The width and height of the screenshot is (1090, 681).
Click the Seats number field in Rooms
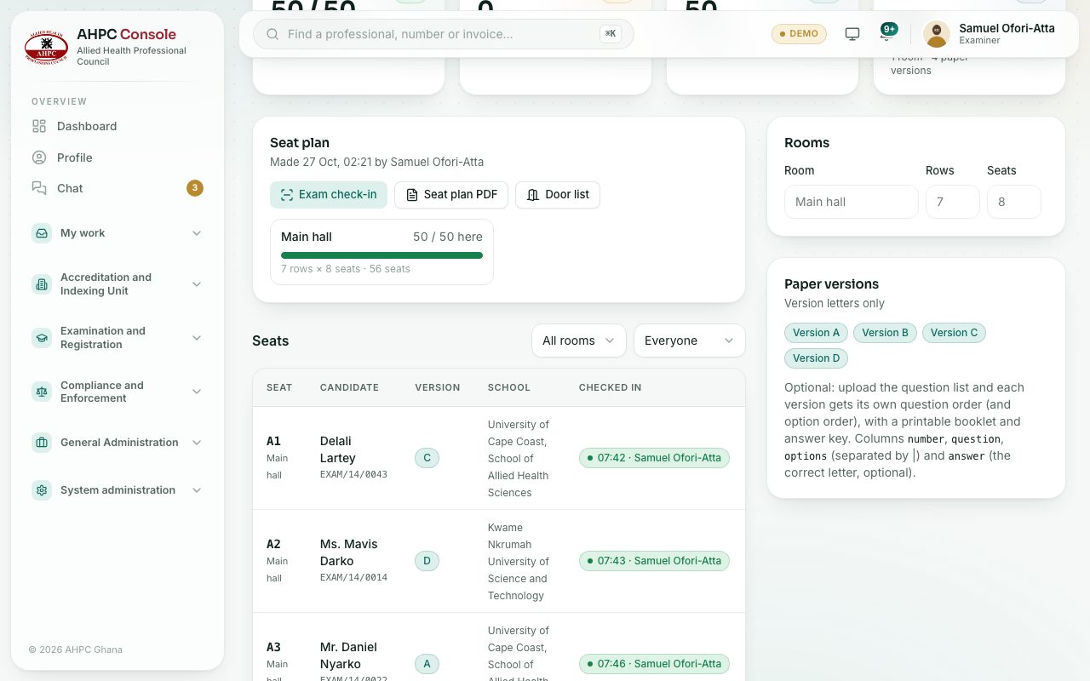click(1014, 202)
